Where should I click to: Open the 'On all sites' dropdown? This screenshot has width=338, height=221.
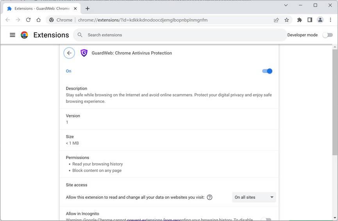click(254, 197)
